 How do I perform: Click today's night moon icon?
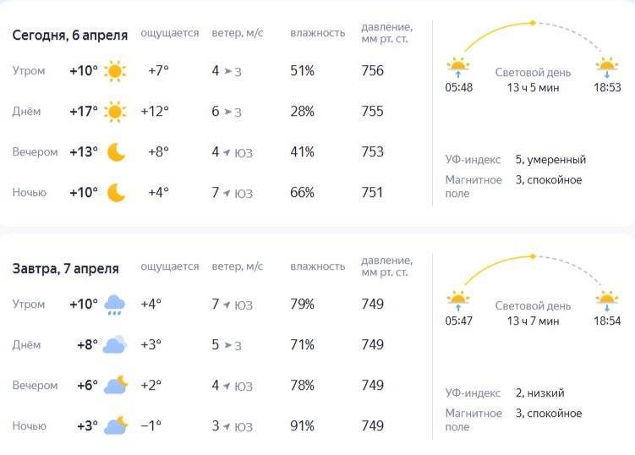pos(117,193)
